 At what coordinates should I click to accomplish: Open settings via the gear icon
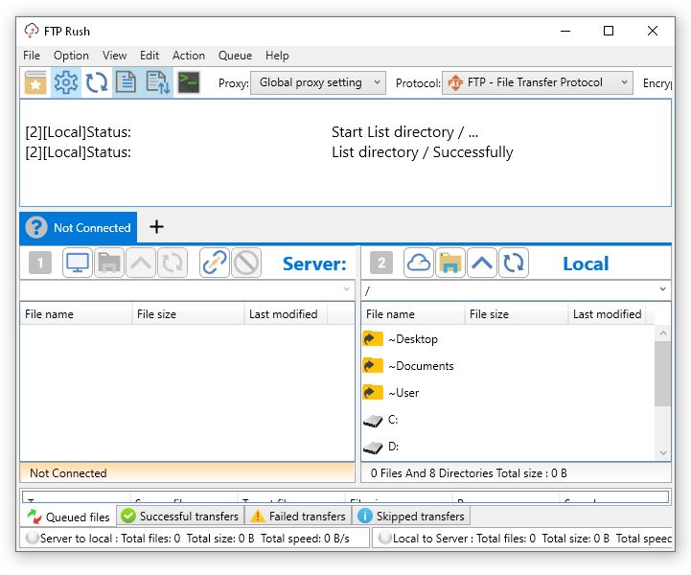[x=66, y=82]
